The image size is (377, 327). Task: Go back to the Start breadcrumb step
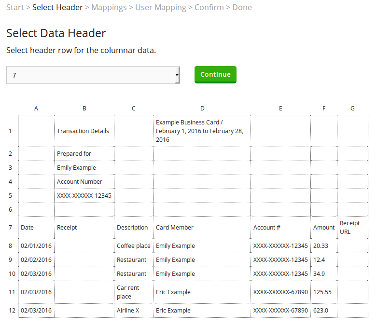(15, 7)
